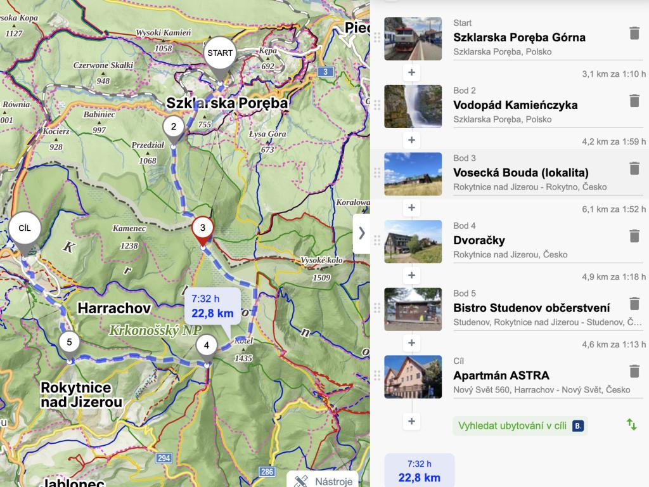Remove the Bistro Studenov občerstvení waypoint
The height and width of the screenshot is (487, 649).
pyautogui.click(x=634, y=303)
